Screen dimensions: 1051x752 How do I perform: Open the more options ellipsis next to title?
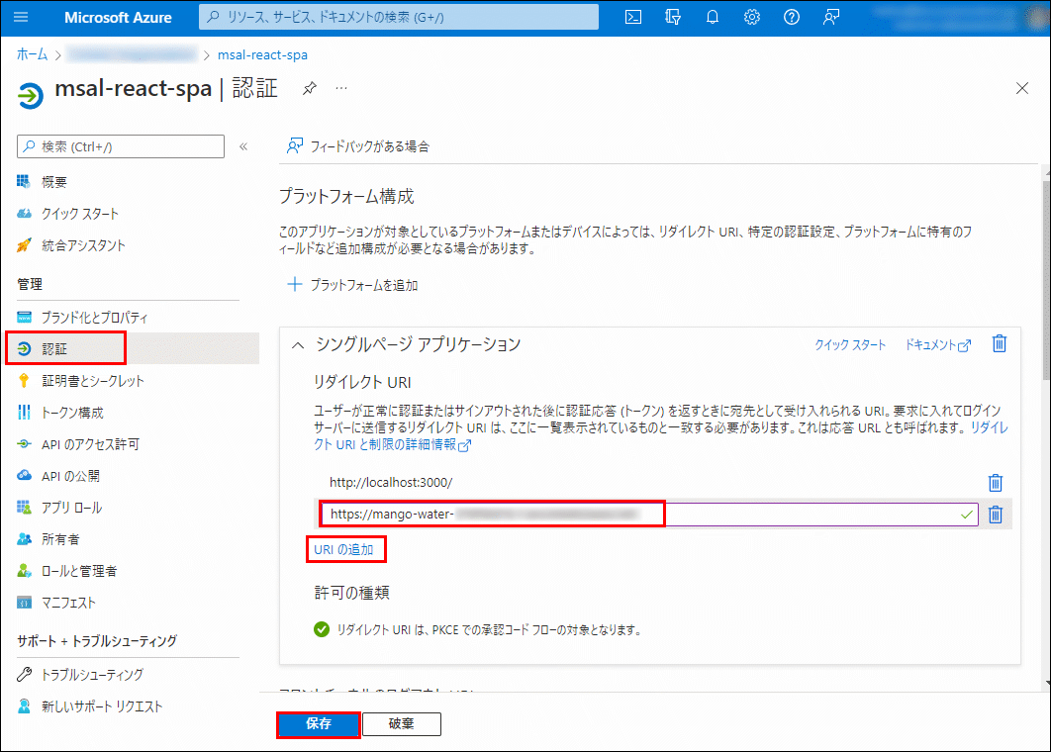[x=341, y=88]
